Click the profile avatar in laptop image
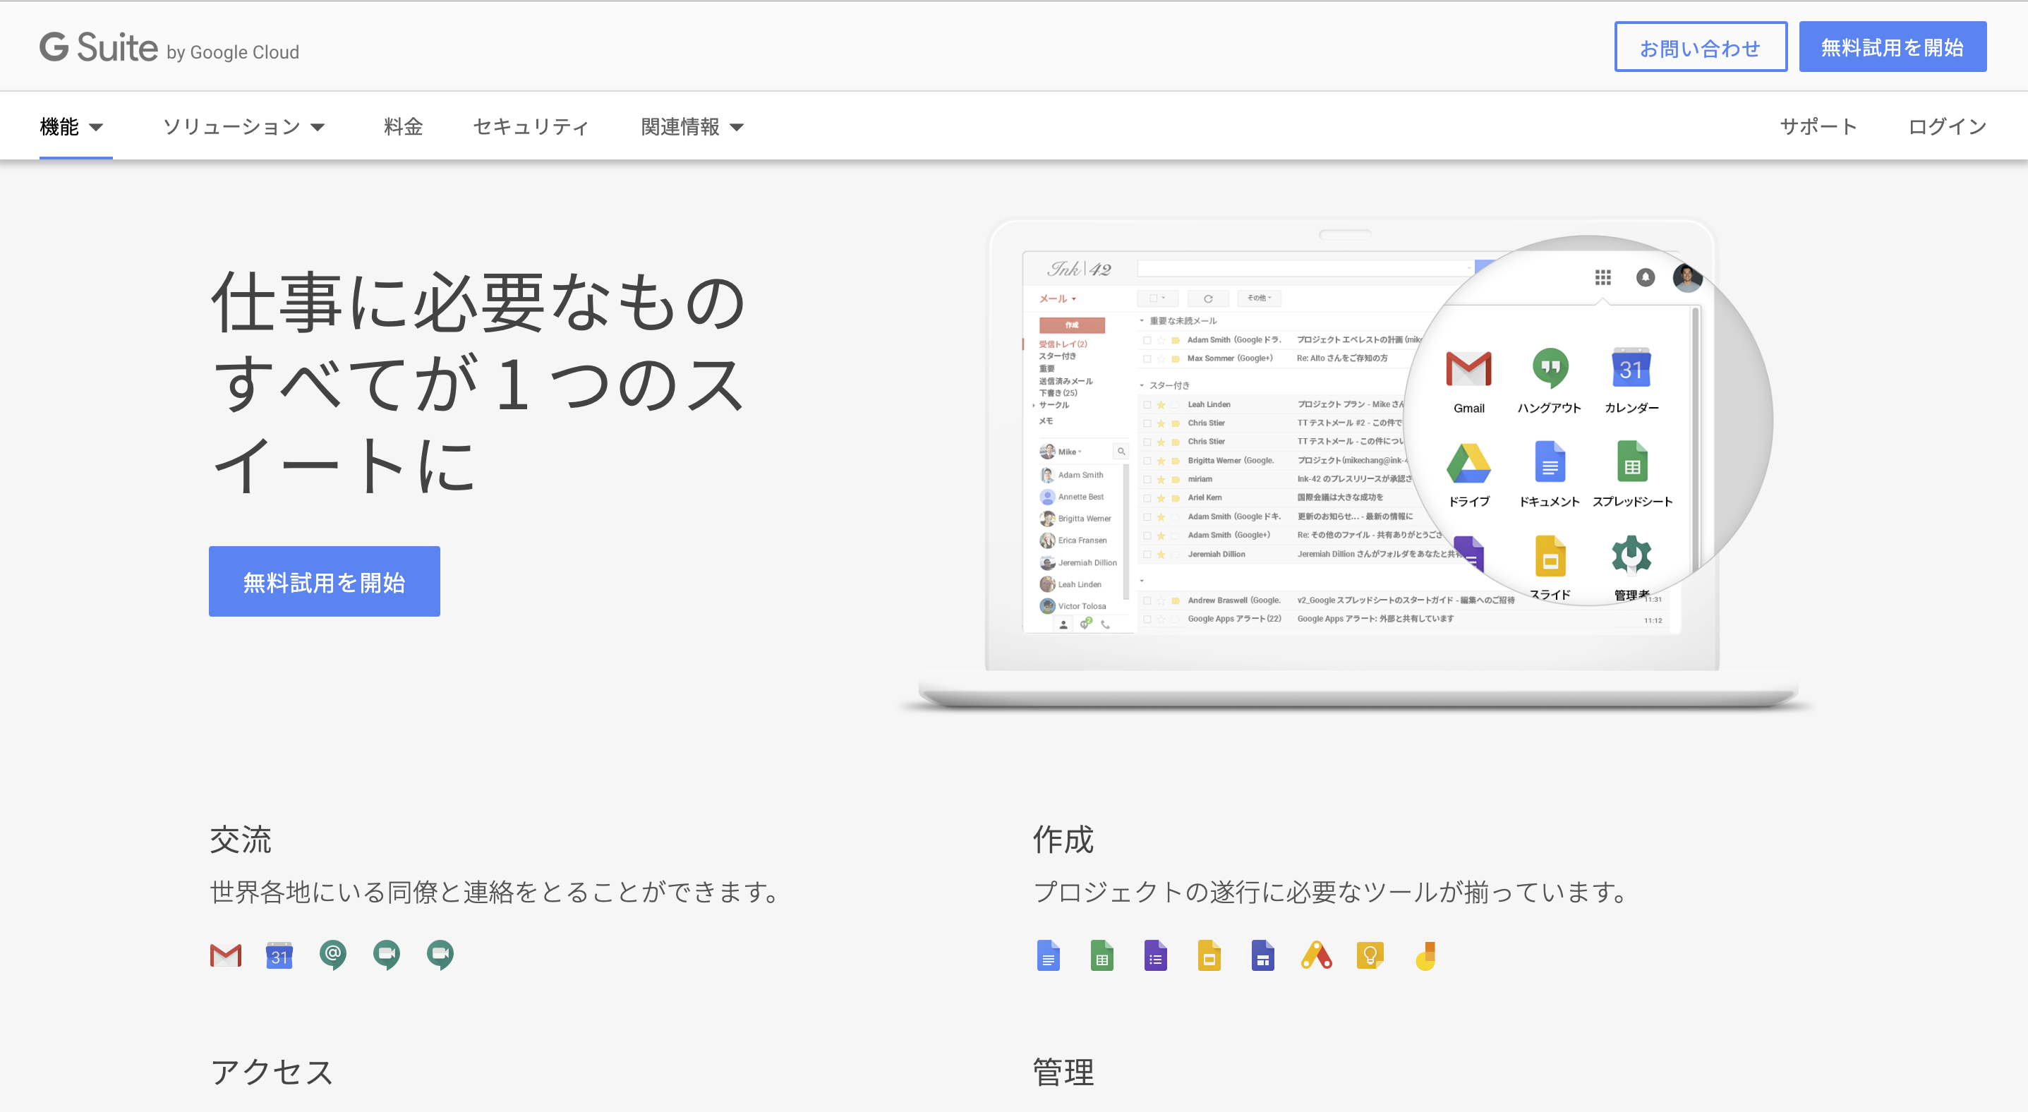The image size is (2028, 1112). pyautogui.click(x=1687, y=277)
